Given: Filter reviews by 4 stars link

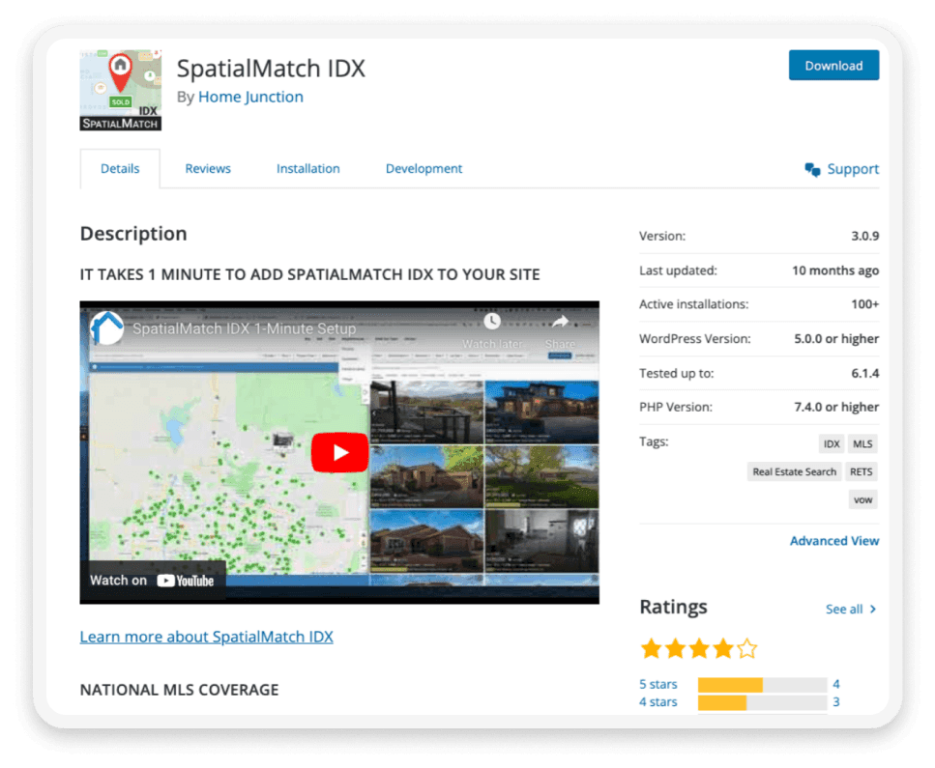Looking at the screenshot, I should (657, 702).
